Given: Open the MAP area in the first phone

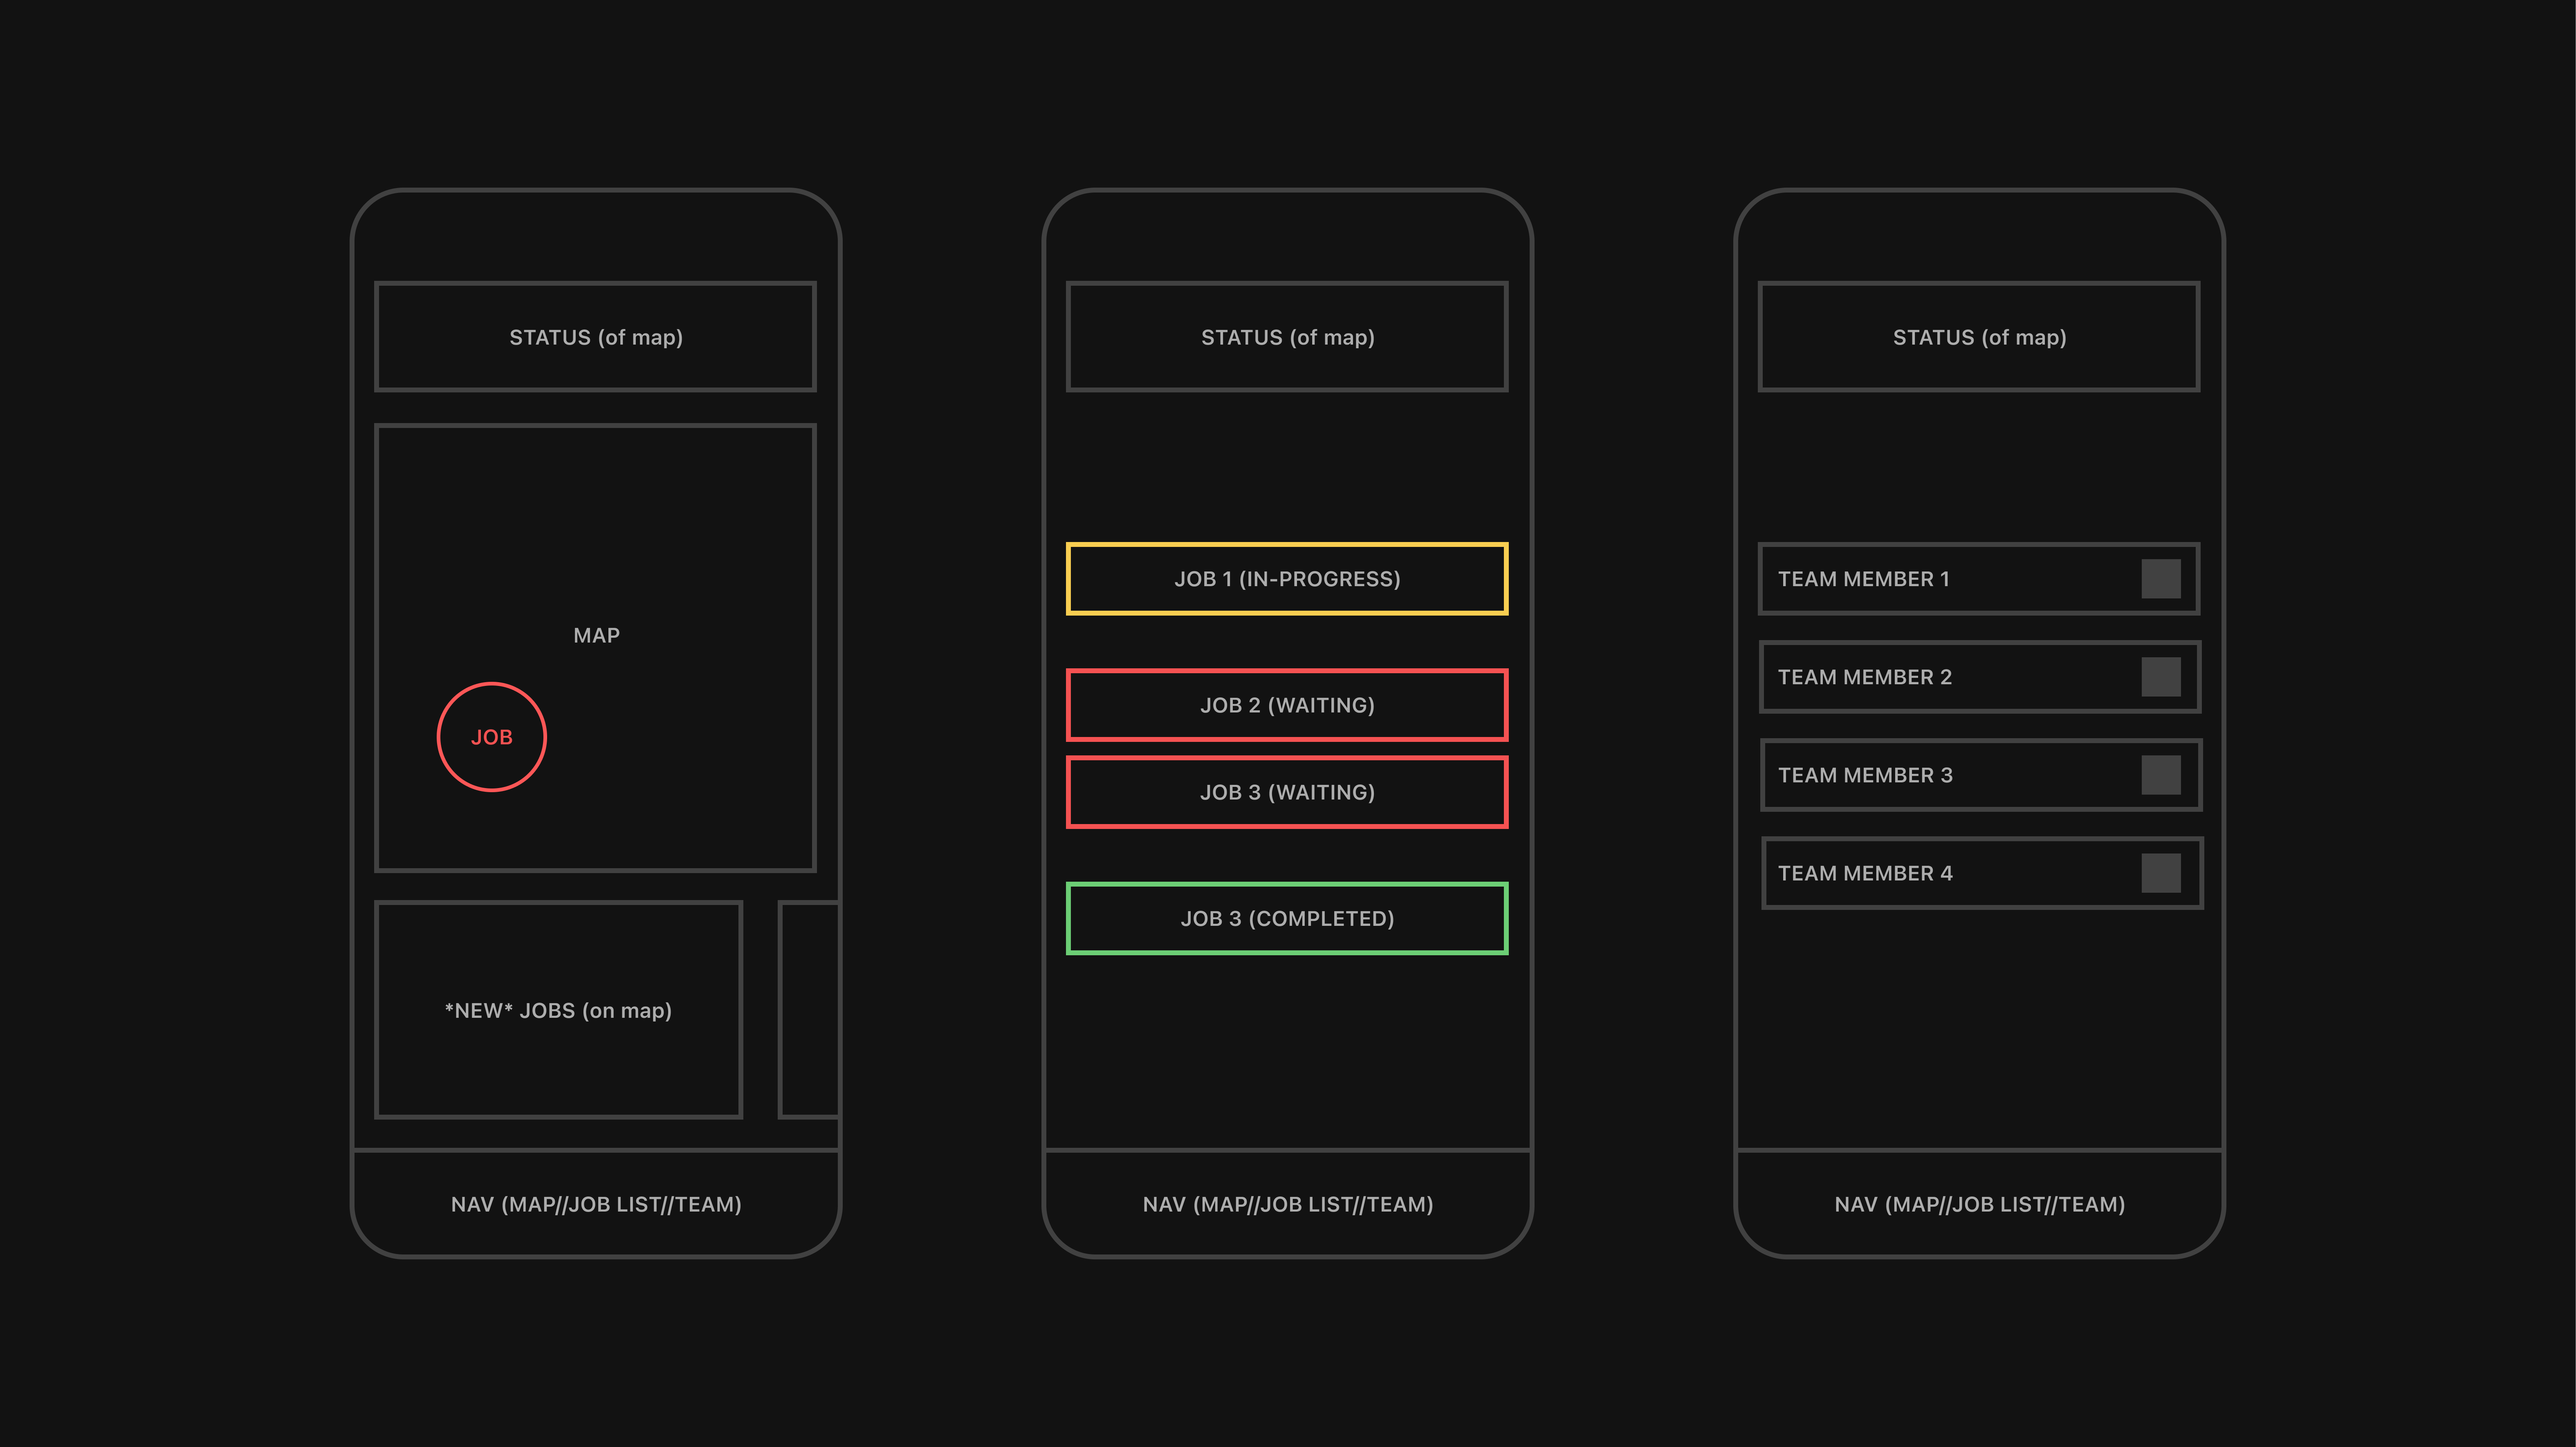Looking at the screenshot, I should click(x=595, y=648).
